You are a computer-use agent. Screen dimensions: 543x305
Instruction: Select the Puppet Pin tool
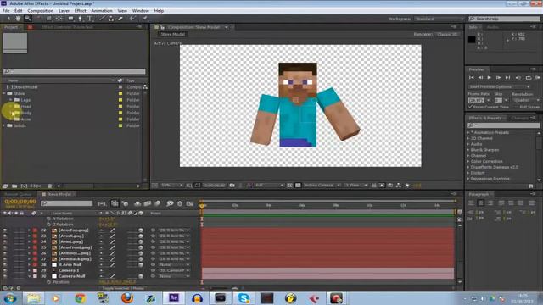click(145, 19)
